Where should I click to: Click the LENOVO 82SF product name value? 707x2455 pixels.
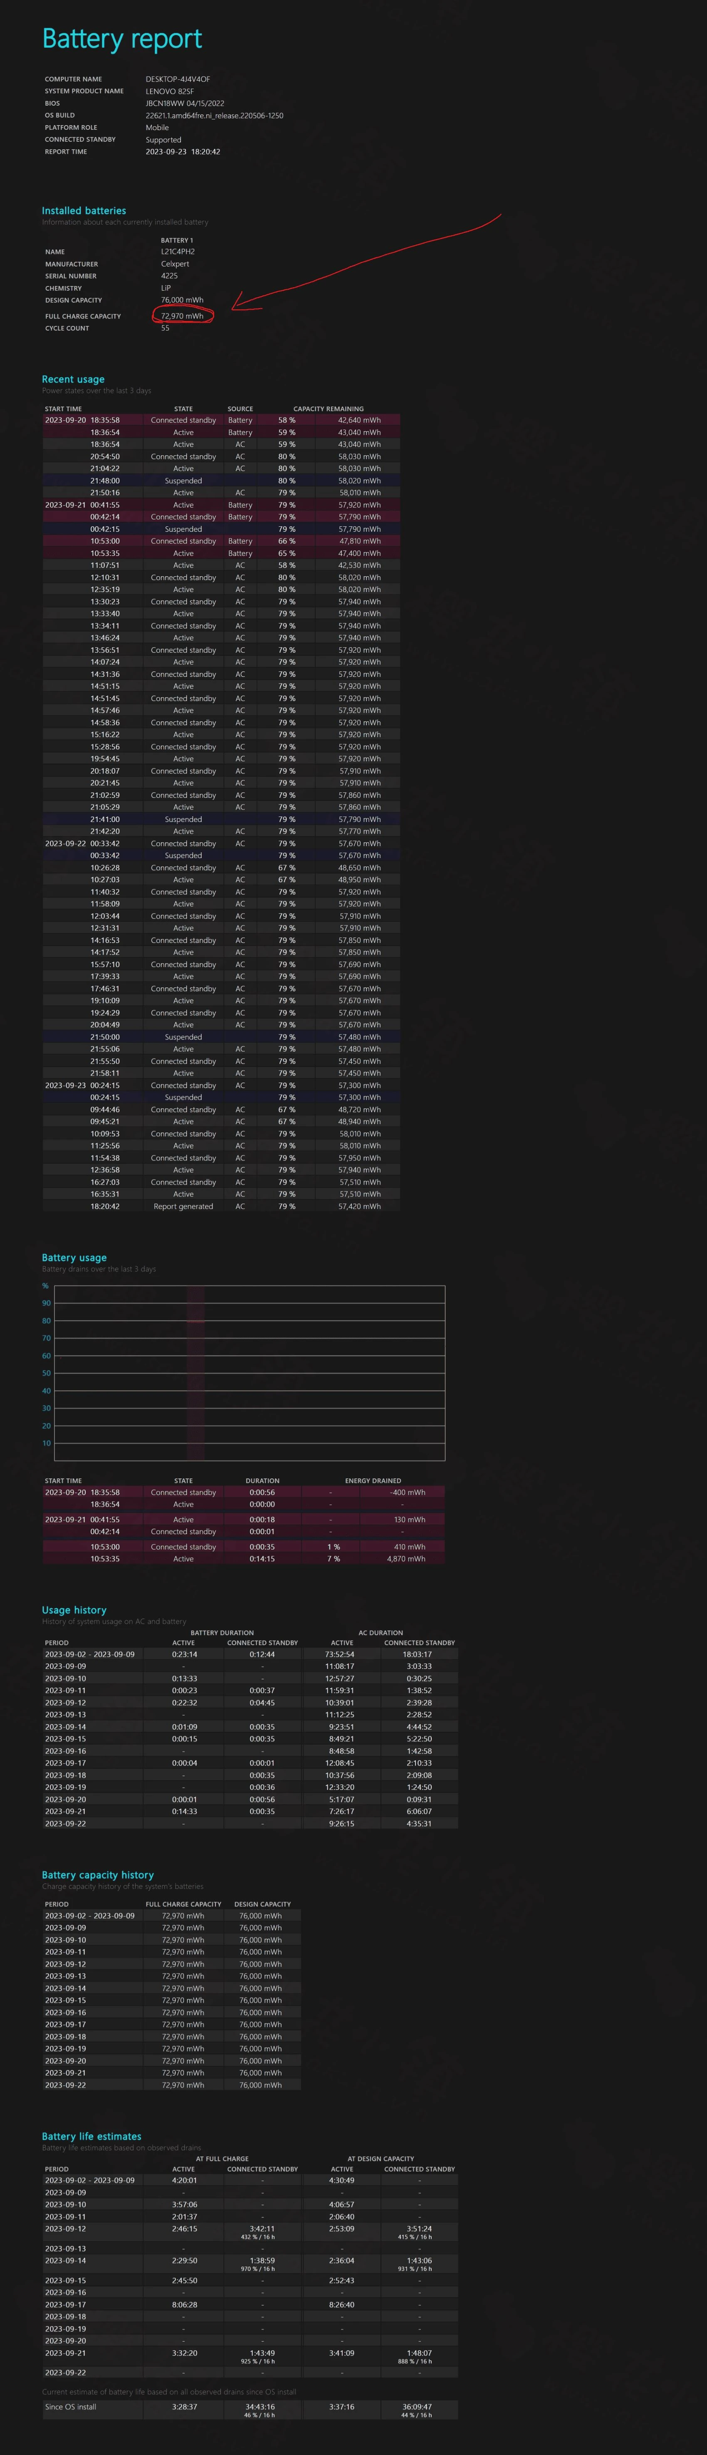pos(170,91)
